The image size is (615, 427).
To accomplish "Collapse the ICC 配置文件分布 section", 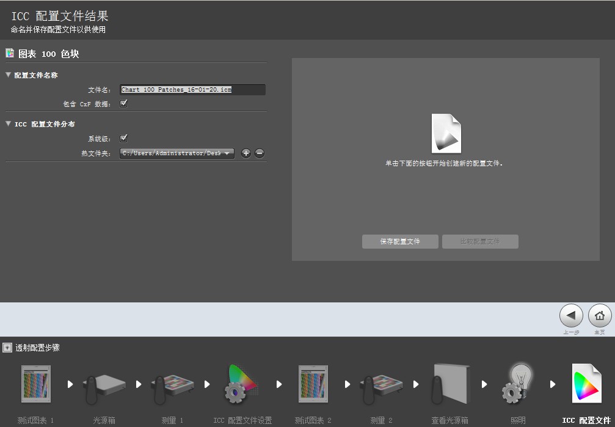I will point(9,124).
